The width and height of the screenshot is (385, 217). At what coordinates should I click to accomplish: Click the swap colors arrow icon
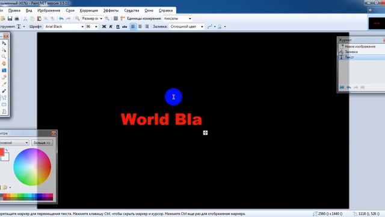coord(7,150)
